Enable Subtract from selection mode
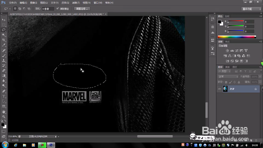 (24, 9)
